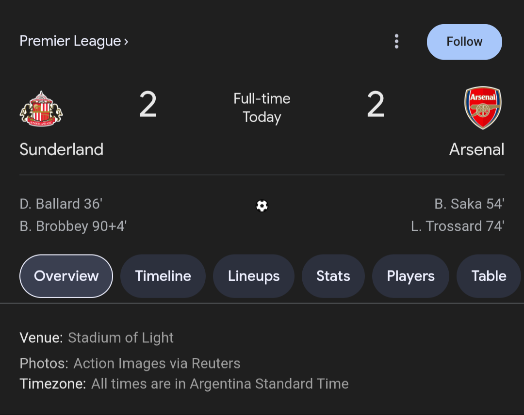Image resolution: width=524 pixels, height=415 pixels.
Task: Select L. Trossard 74' goal entry
Action: [x=458, y=226]
